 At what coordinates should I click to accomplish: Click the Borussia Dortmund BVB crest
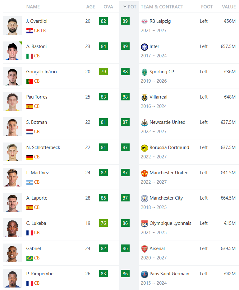point(144,148)
